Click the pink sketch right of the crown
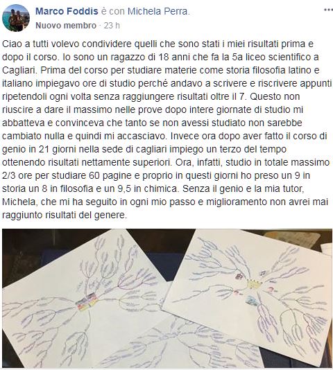The image size is (333, 370). point(271,290)
